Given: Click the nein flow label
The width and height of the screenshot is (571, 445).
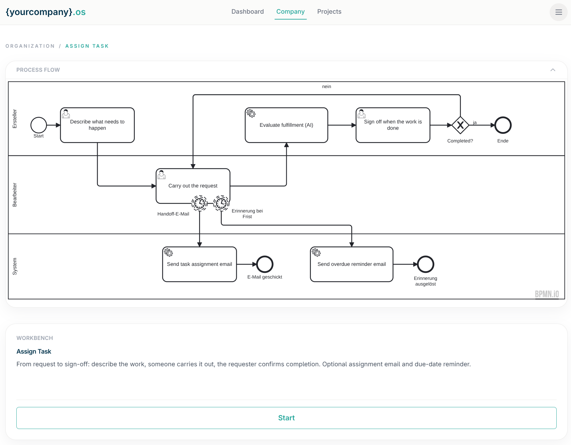Looking at the screenshot, I should (x=327, y=86).
